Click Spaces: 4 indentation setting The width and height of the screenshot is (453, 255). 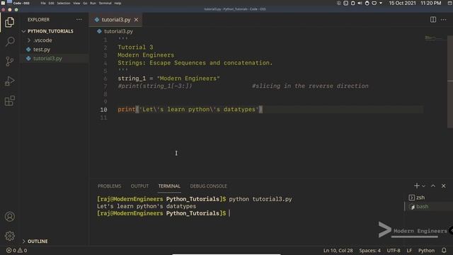click(x=369, y=250)
